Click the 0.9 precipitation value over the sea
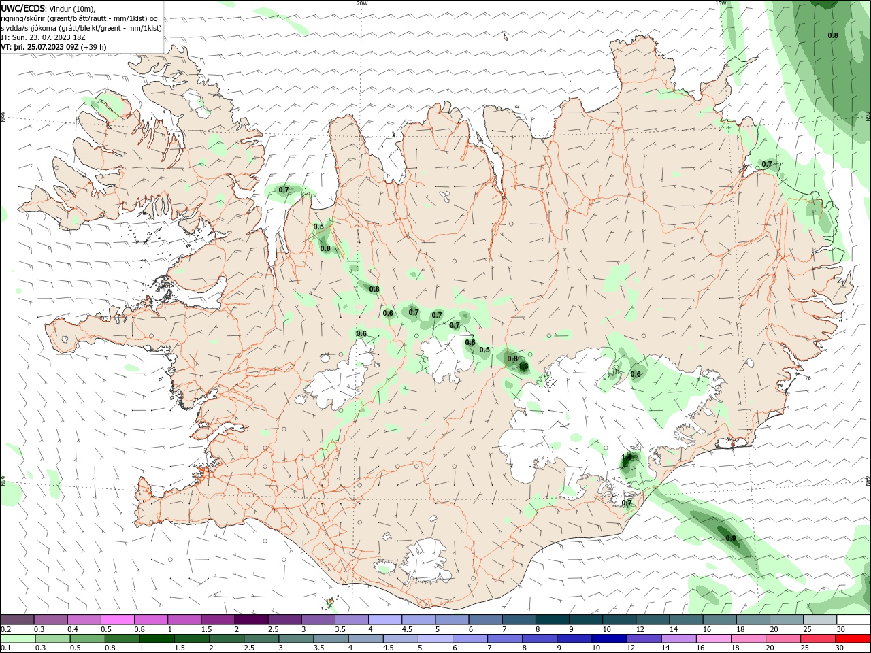 click(731, 538)
